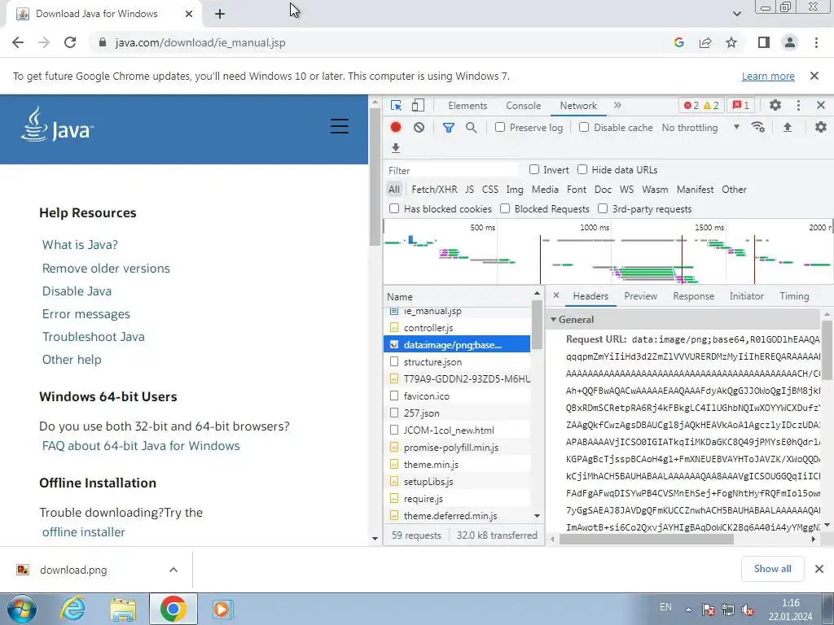Toggle the network filter funnel icon
The height and width of the screenshot is (625, 834).
tap(449, 128)
